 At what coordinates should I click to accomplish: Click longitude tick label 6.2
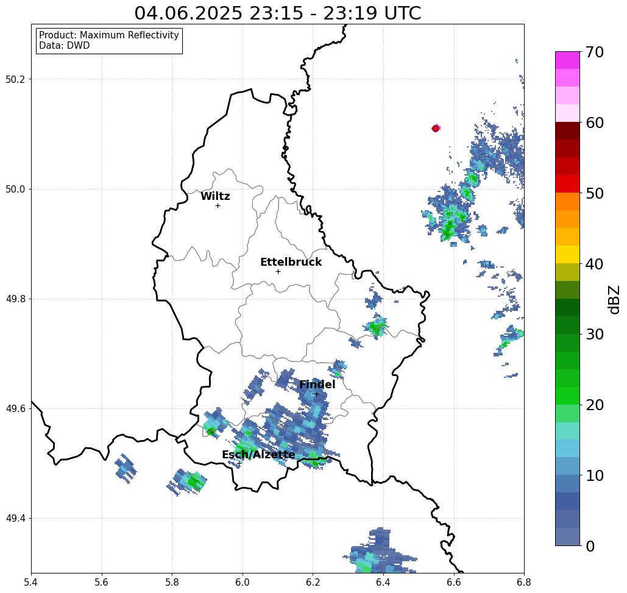coord(313,582)
